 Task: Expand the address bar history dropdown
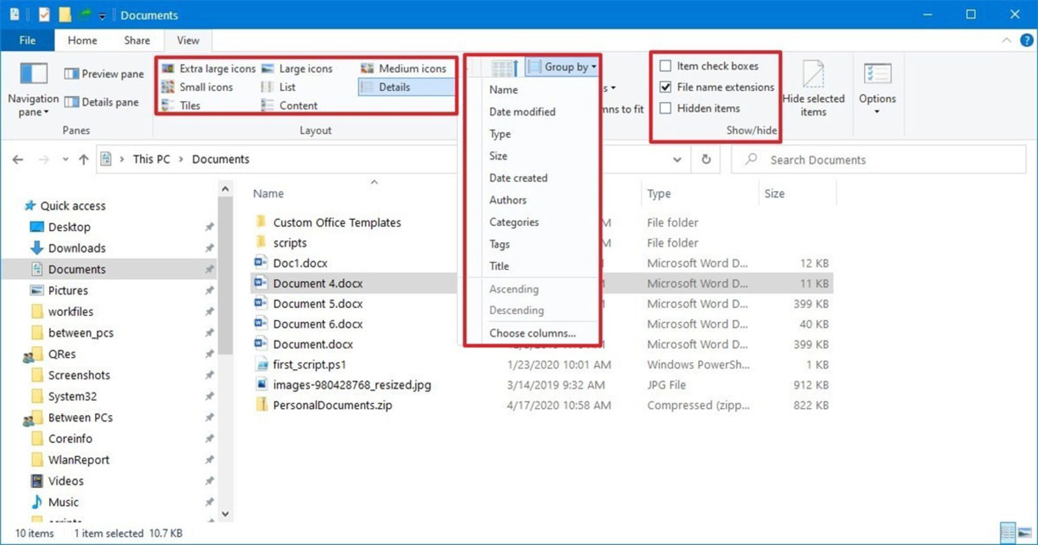click(677, 159)
